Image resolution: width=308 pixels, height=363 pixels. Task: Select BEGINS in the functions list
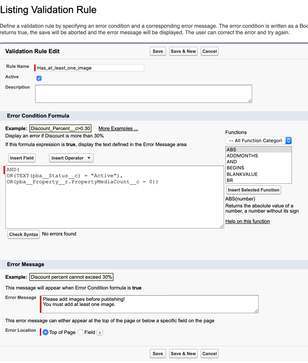point(258,168)
